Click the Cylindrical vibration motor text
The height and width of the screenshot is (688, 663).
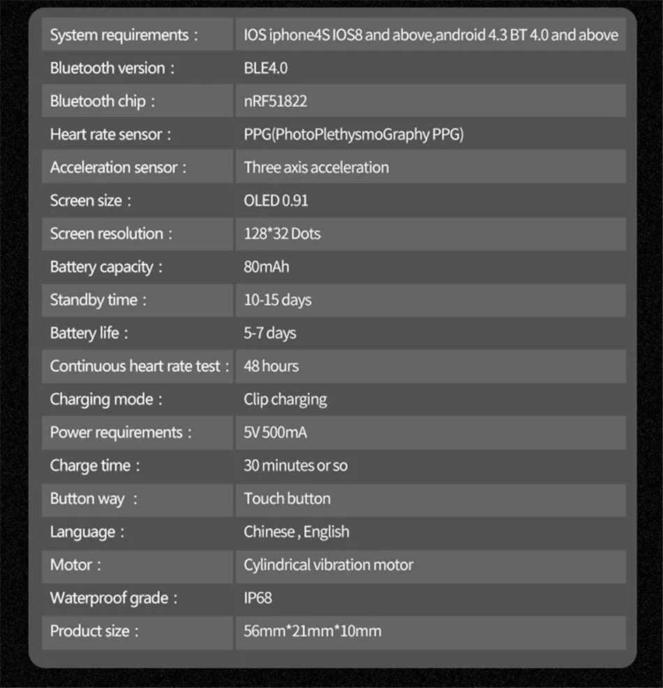(328, 564)
